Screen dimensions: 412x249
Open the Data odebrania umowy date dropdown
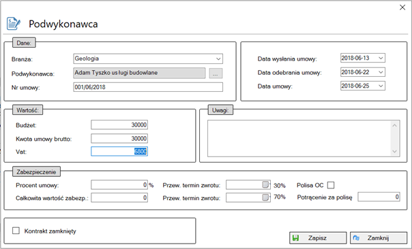(381, 72)
